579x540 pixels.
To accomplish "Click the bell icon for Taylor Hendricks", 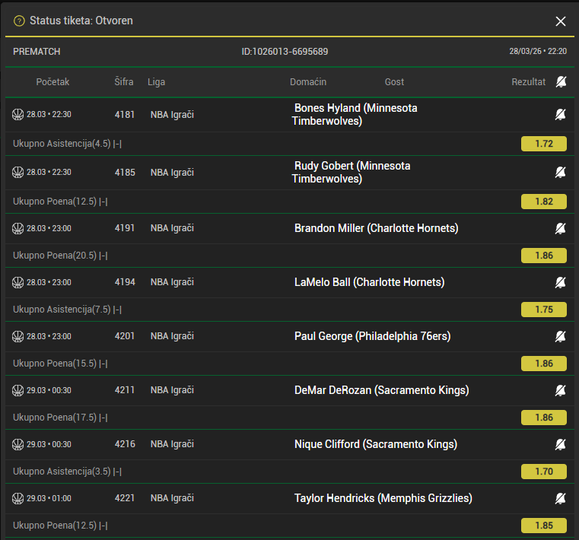I will pyautogui.click(x=561, y=498).
